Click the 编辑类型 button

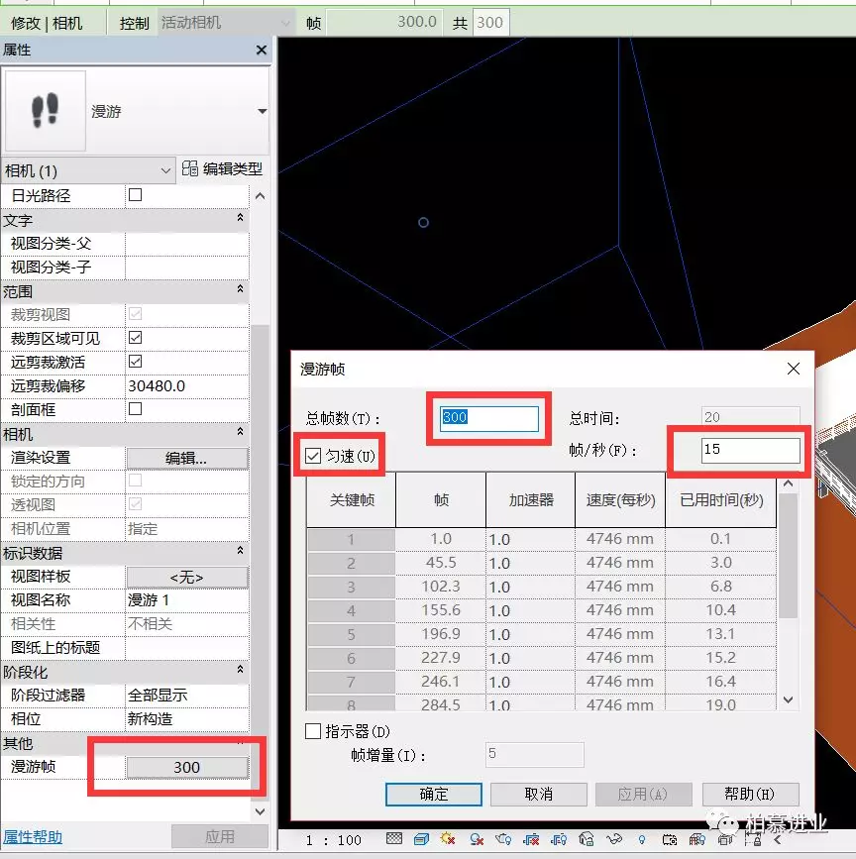click(222, 168)
